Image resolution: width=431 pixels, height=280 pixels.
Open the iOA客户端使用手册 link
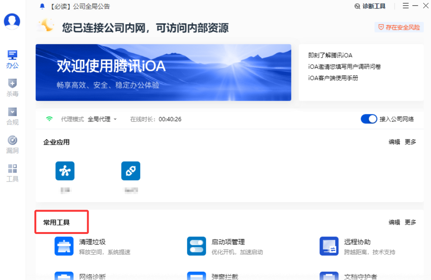(333, 78)
